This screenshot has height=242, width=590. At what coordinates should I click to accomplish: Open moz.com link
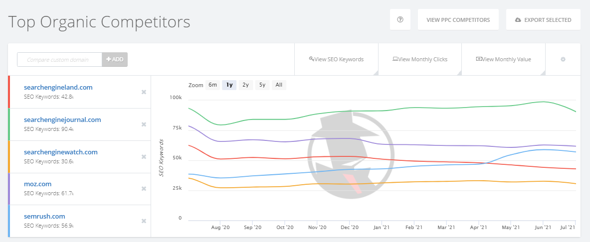[37, 184]
